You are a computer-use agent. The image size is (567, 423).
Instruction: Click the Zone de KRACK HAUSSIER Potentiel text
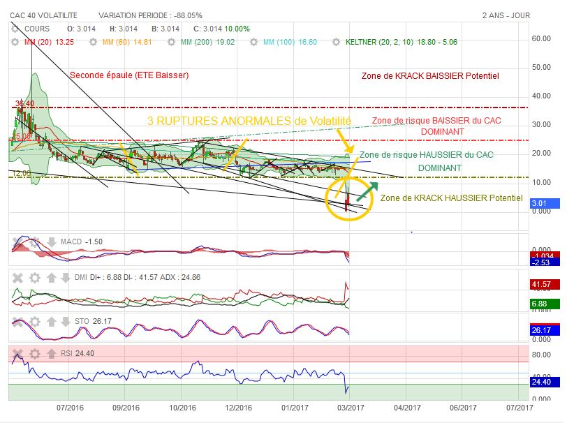[x=451, y=198]
